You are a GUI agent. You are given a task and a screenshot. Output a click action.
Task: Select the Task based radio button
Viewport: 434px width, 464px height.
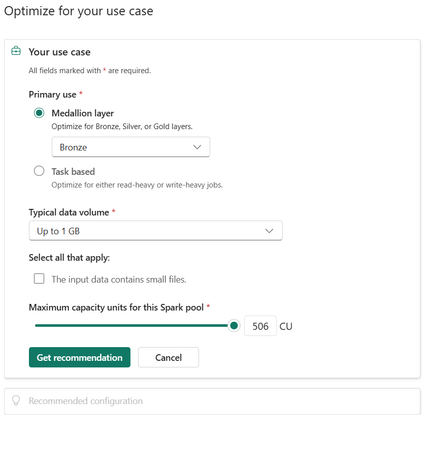(39, 171)
